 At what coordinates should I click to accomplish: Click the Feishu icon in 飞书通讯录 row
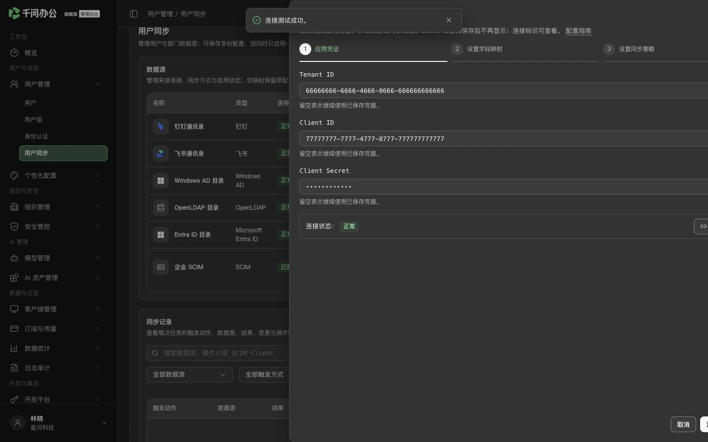(x=160, y=154)
